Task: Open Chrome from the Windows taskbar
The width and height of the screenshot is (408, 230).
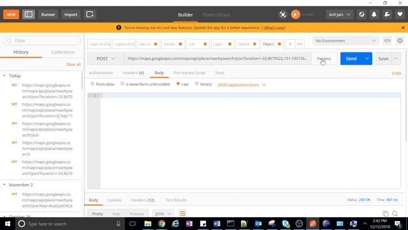Action: (161, 224)
